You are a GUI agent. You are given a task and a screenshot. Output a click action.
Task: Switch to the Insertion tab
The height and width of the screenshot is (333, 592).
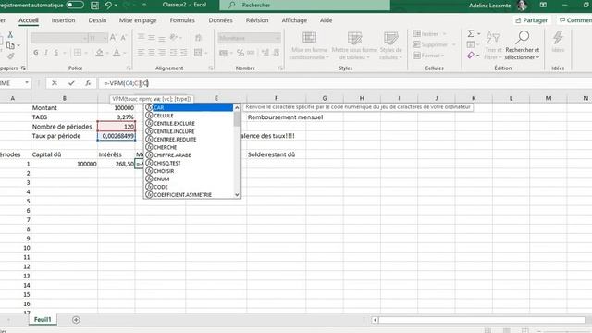[63, 20]
